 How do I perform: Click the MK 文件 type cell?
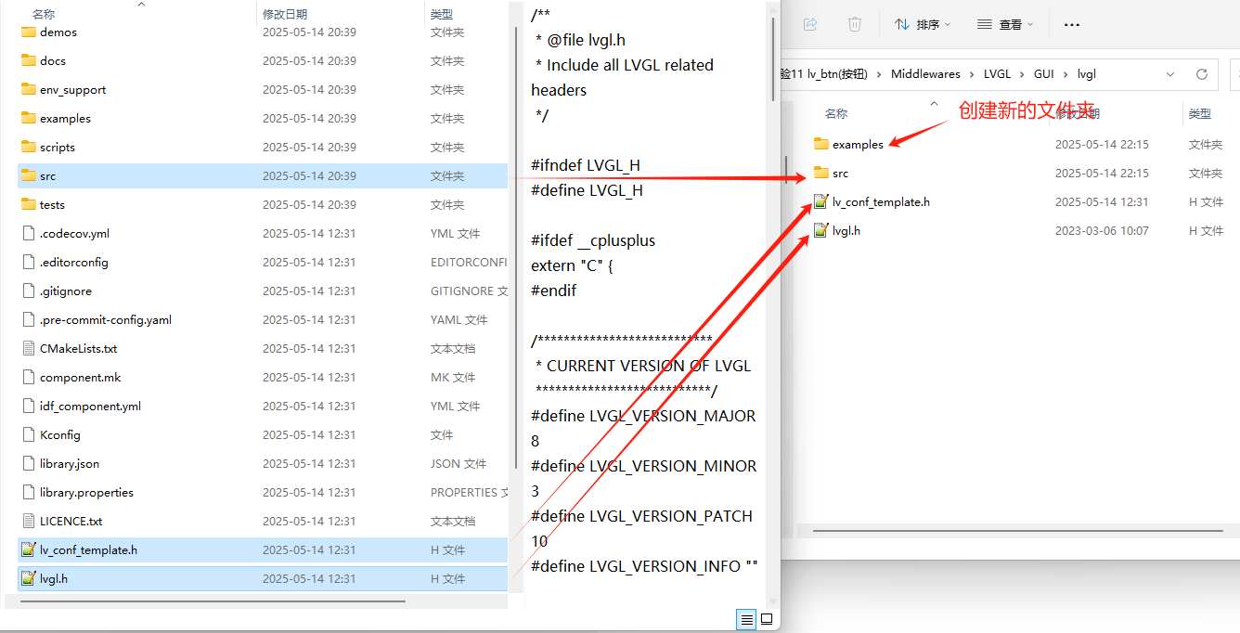[453, 378]
